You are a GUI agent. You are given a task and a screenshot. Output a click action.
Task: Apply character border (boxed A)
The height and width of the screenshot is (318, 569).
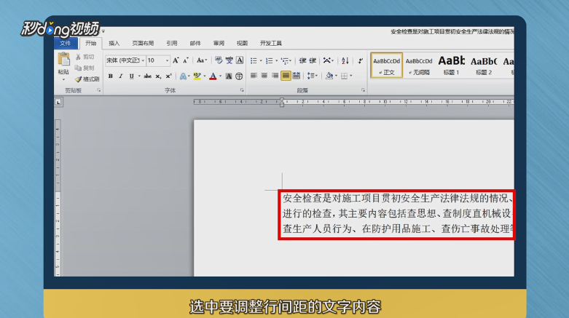coord(240,60)
